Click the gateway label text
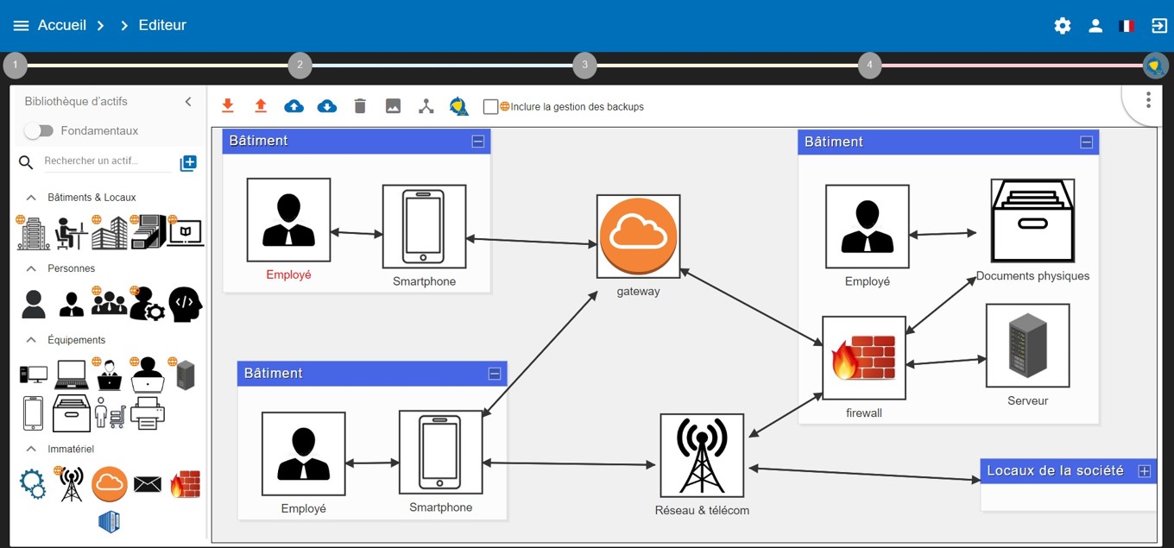Screen dimensions: 1174x548 click(x=639, y=292)
